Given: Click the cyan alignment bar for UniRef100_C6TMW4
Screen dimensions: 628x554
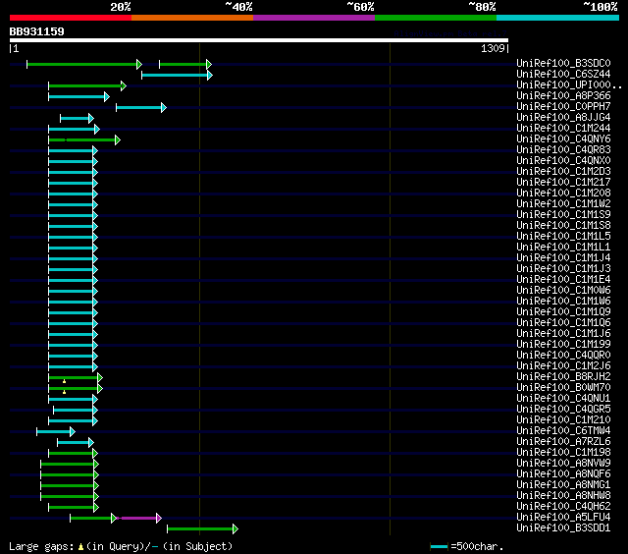Looking at the screenshot, I should (x=56, y=432).
